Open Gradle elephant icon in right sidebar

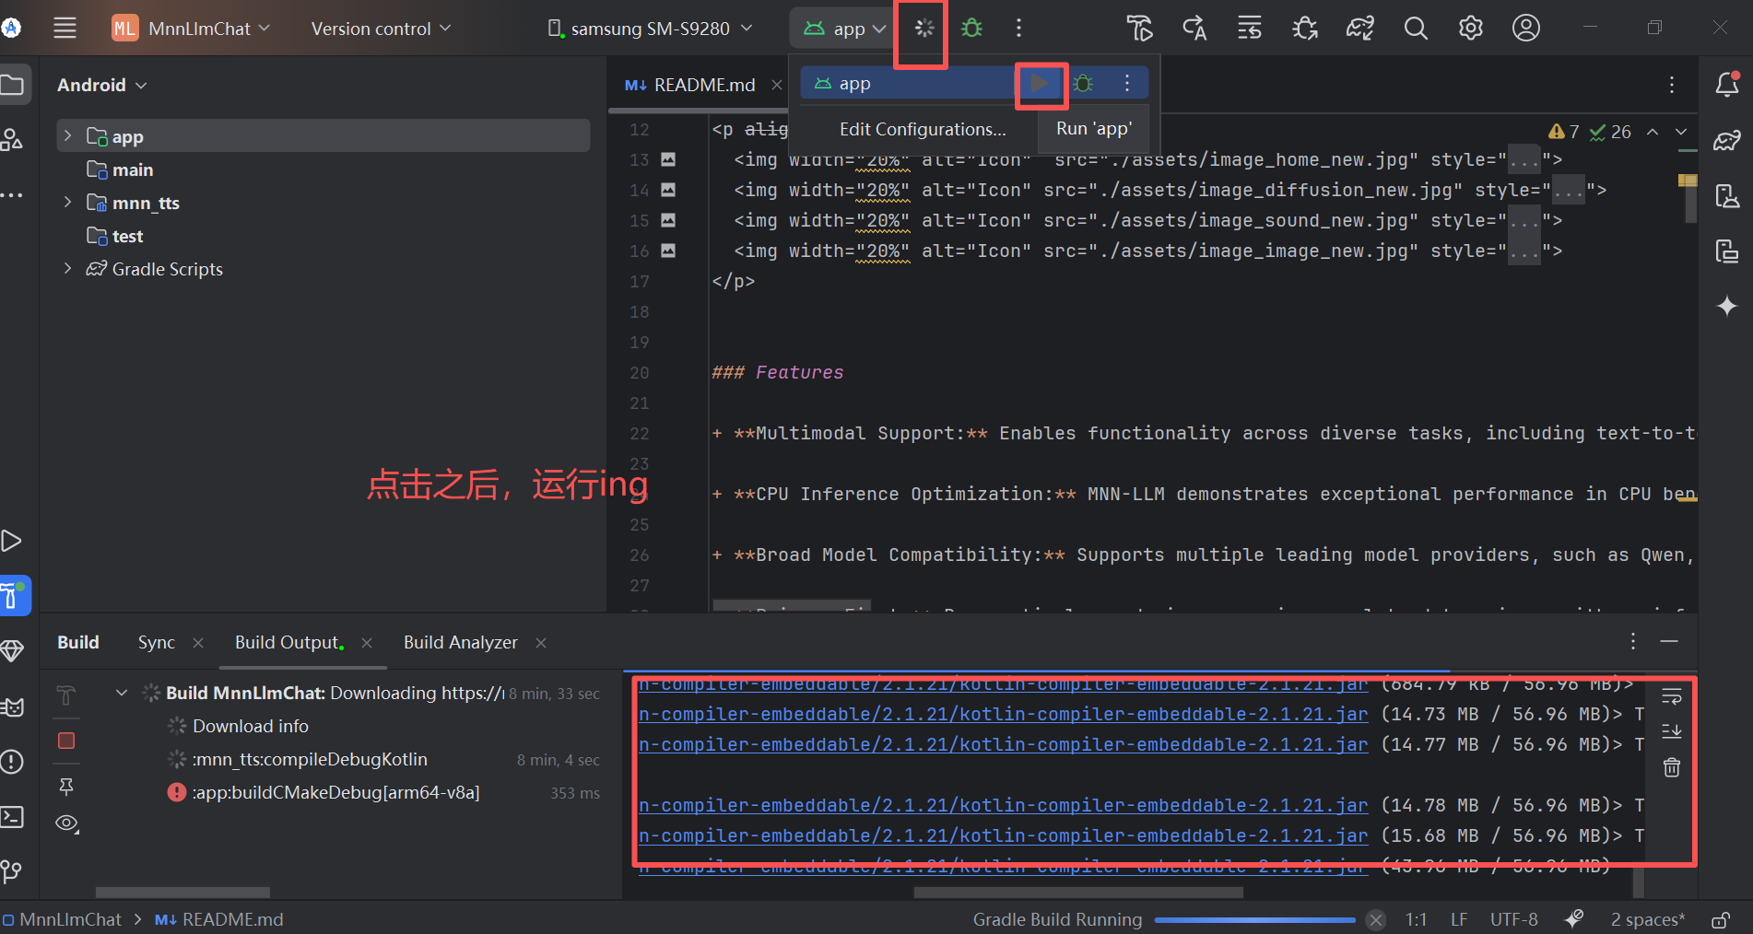pos(1727,140)
